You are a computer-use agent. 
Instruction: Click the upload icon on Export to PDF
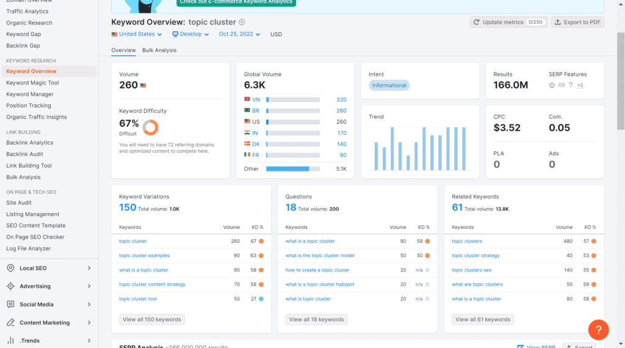click(x=558, y=23)
